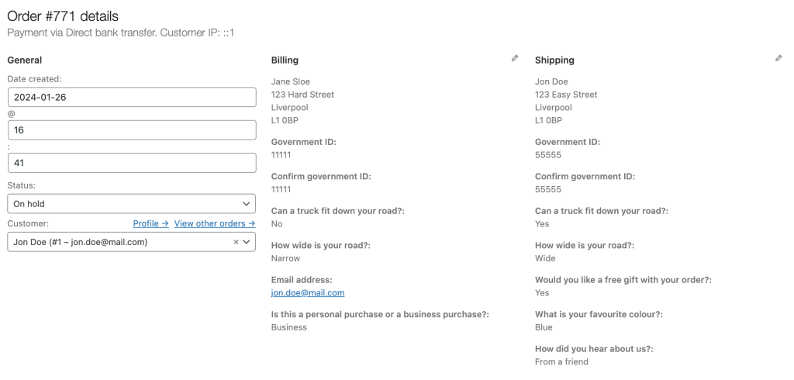Screen dimensions: 794x380
Task: Click the Shipping section heading
Action: point(554,60)
